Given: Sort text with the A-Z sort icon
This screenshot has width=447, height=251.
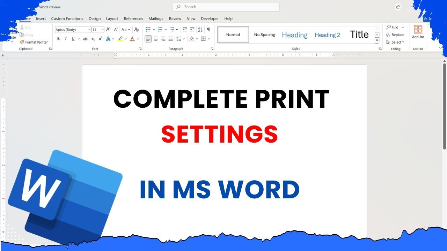Looking at the screenshot, I should pos(200,30).
